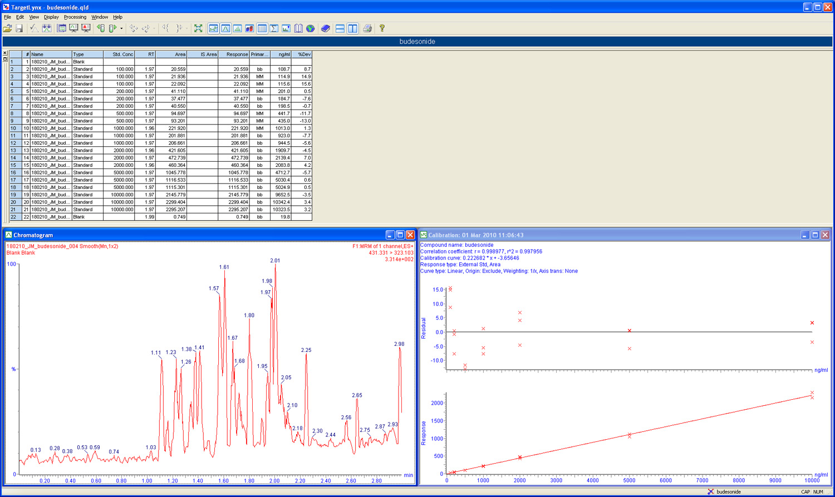Click the Std. Conc column header

point(119,54)
